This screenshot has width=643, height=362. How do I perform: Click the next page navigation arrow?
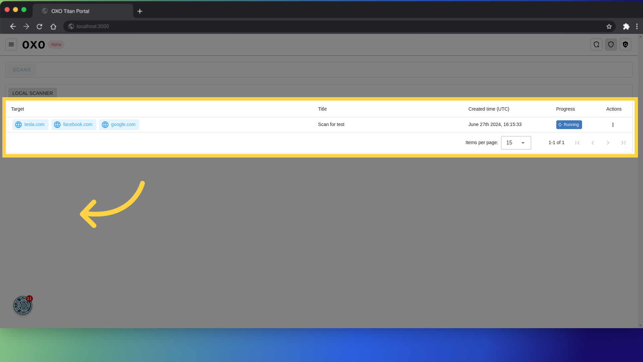coord(608,143)
